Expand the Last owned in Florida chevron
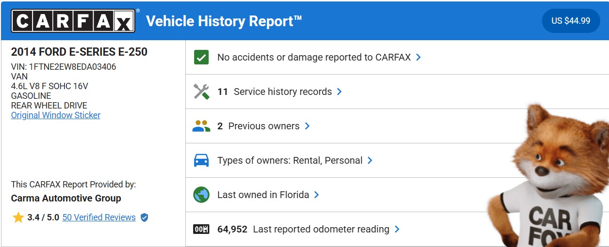The width and height of the screenshot is (609, 247). 316,195
